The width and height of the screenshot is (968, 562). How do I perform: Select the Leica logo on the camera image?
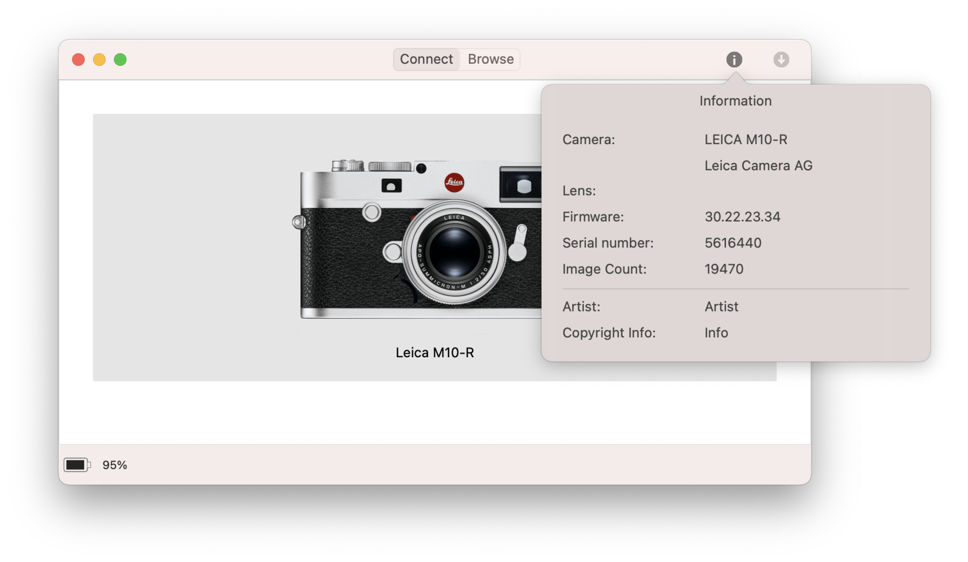(454, 183)
